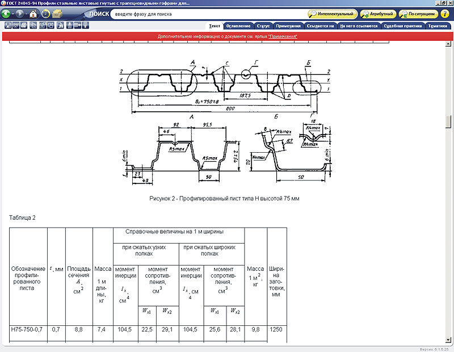Click the green Back navigation arrow

pyautogui.click(x=7, y=14)
